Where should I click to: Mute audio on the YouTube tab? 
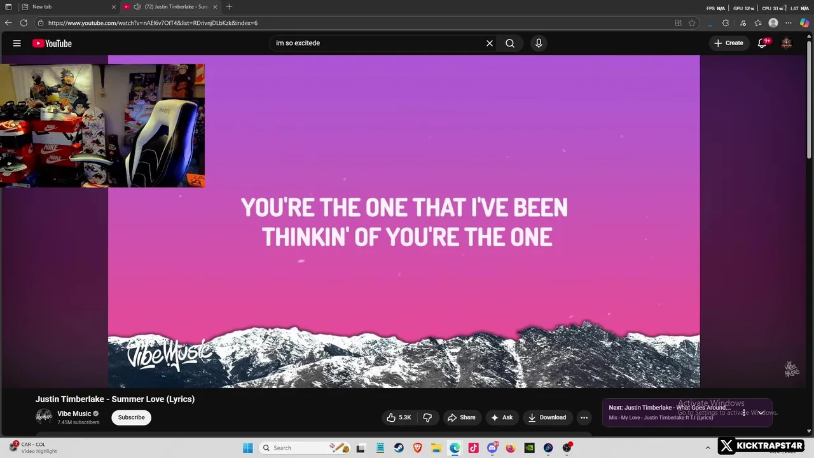point(137,7)
